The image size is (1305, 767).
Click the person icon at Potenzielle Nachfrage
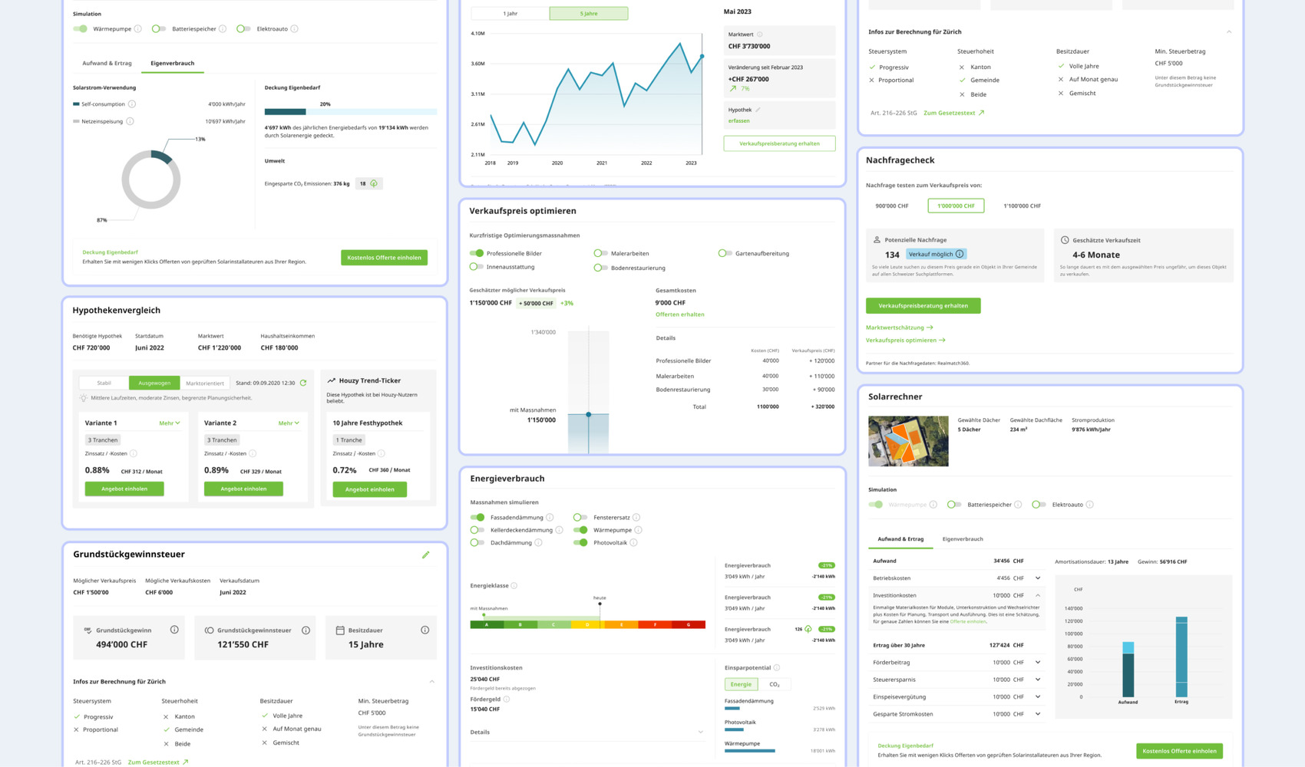tap(877, 239)
